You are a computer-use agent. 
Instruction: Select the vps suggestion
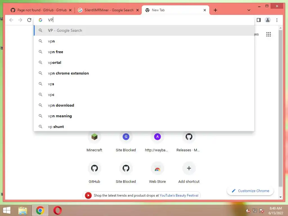144,84
